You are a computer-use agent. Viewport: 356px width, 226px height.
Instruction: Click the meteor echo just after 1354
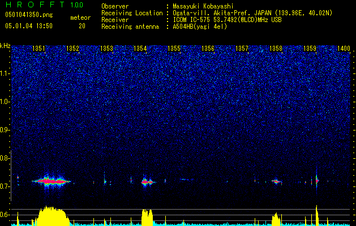(x=148, y=182)
